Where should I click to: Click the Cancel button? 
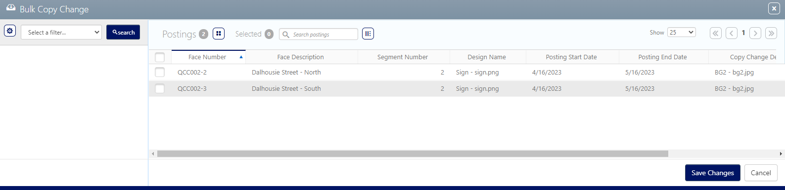(x=761, y=173)
